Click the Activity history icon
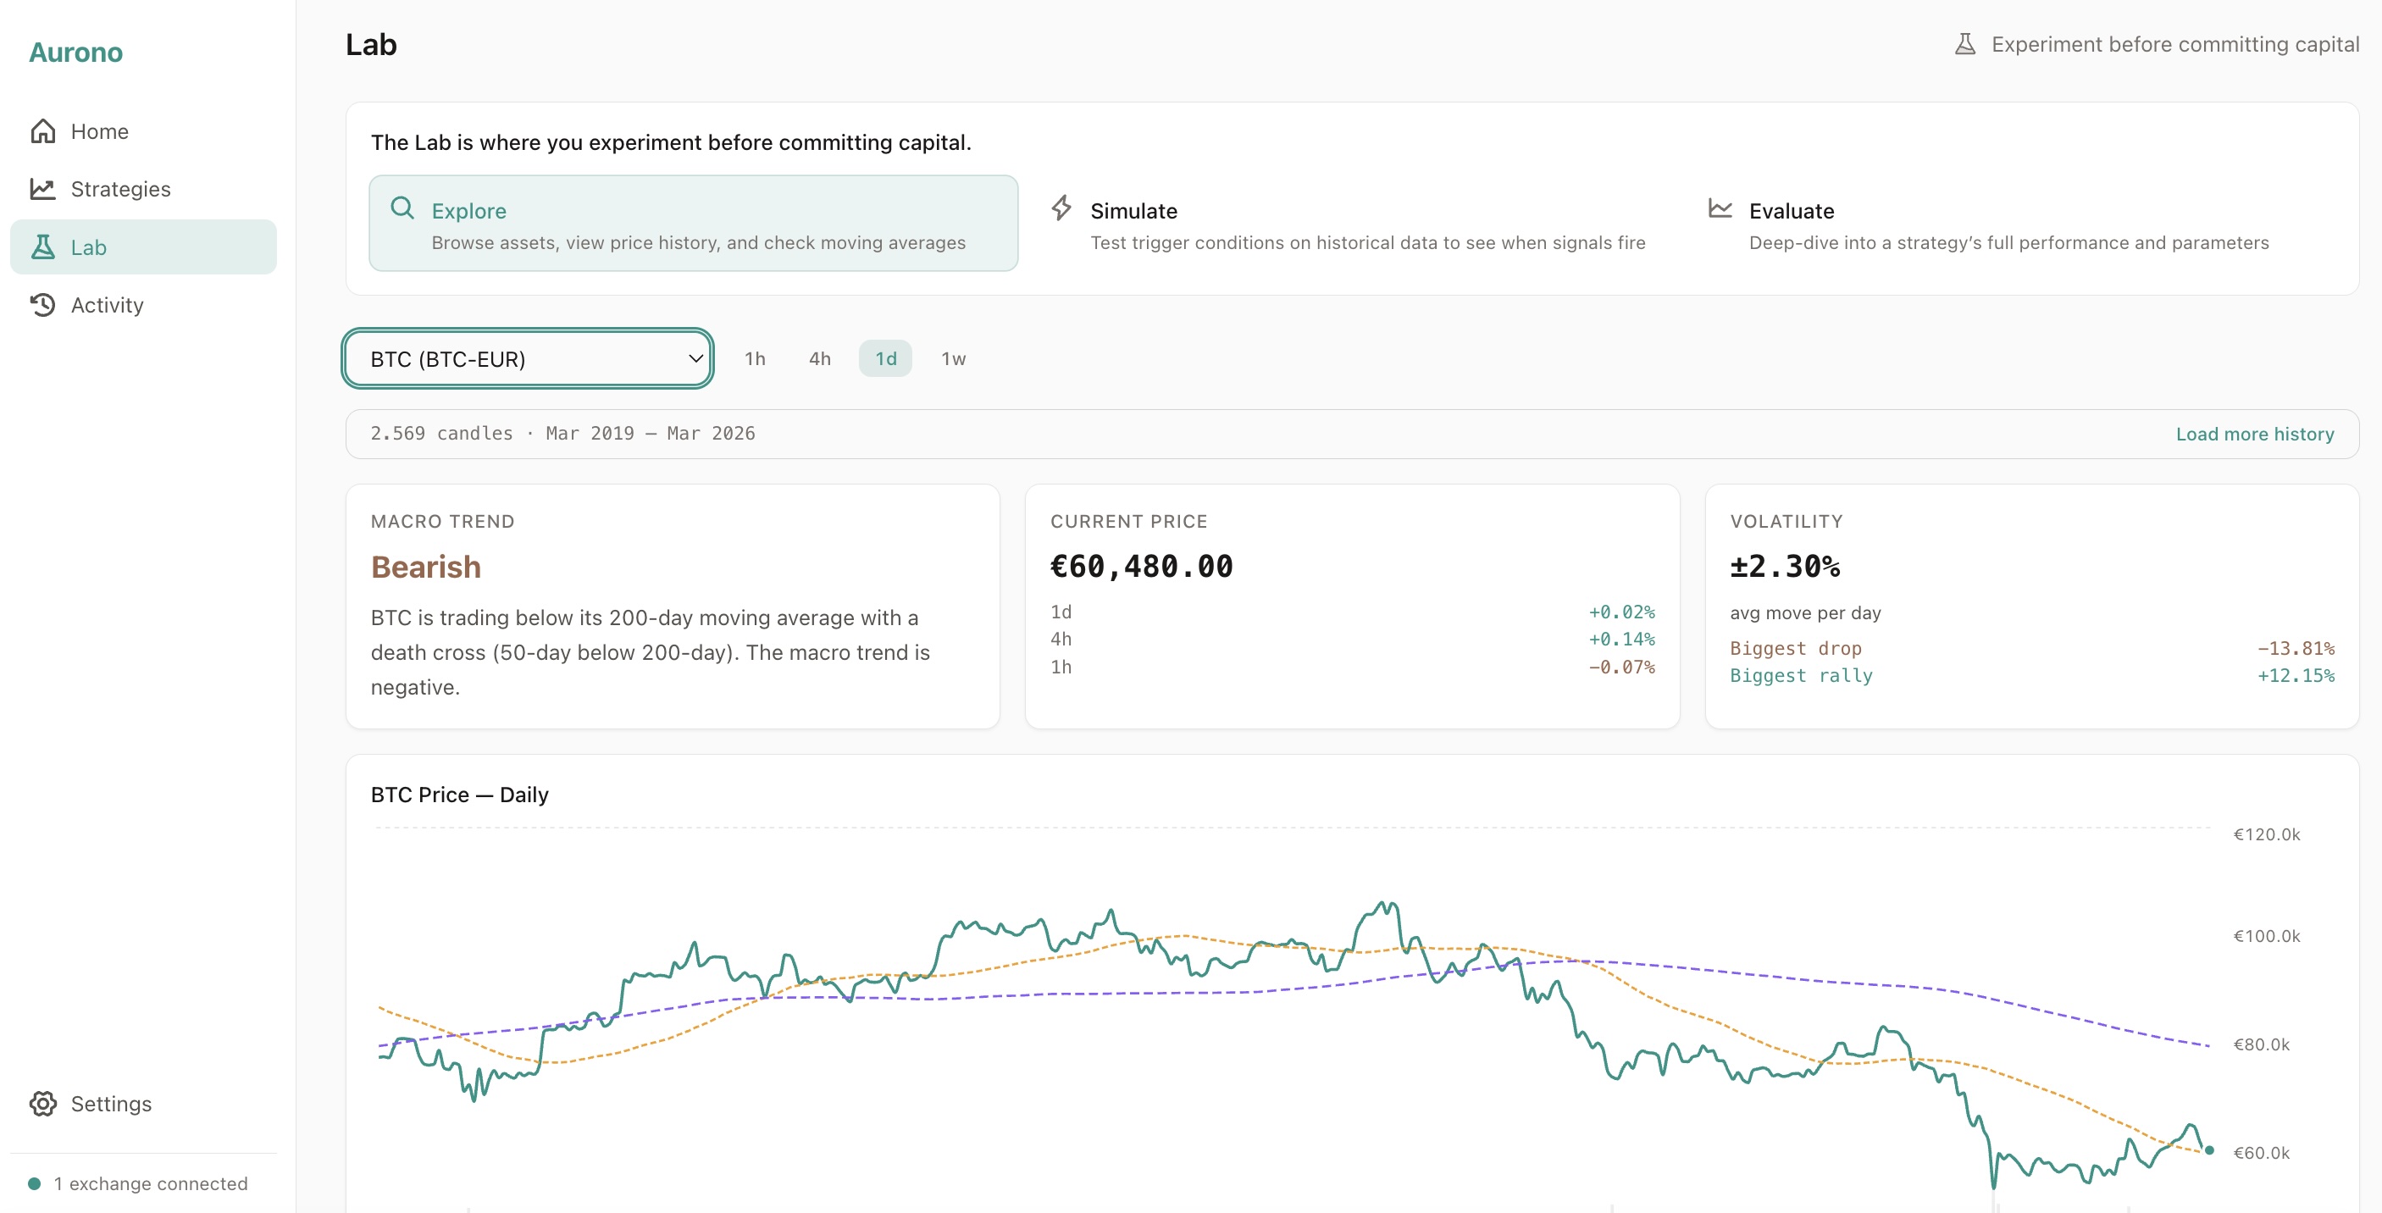 [43, 304]
